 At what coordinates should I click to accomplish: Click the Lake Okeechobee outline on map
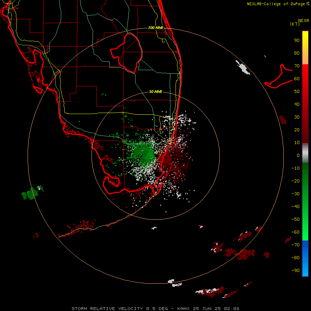pos(127,53)
